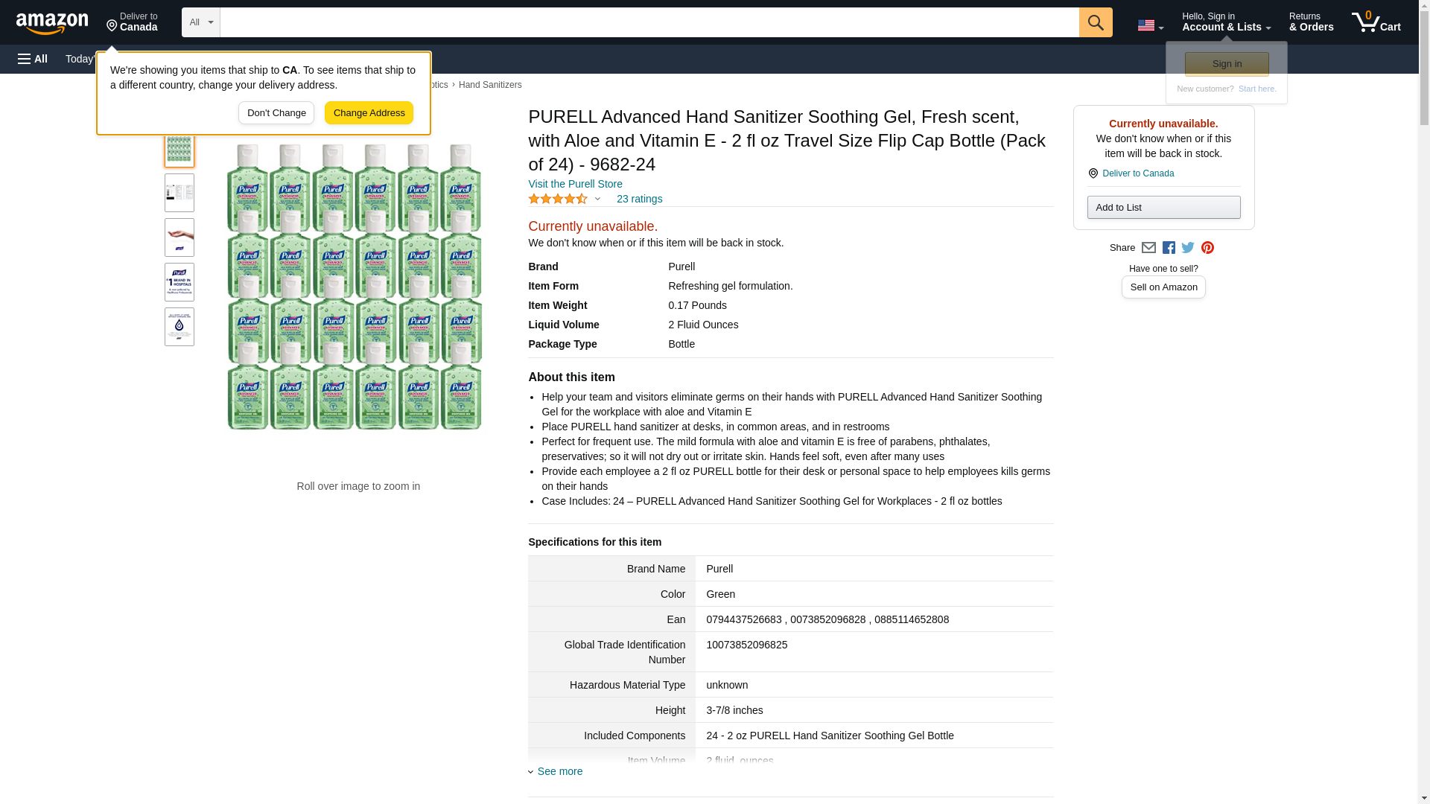1430x804 pixels.
Task: Share product on Facebook icon
Action: click(1169, 248)
